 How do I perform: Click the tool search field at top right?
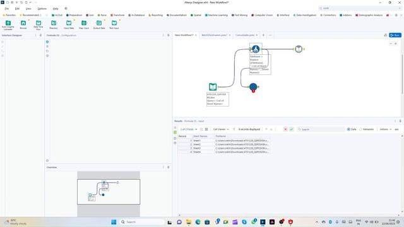[x=360, y=8]
